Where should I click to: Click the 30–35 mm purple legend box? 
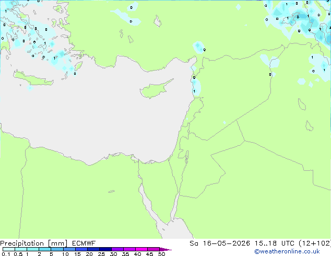(x=117, y=249)
